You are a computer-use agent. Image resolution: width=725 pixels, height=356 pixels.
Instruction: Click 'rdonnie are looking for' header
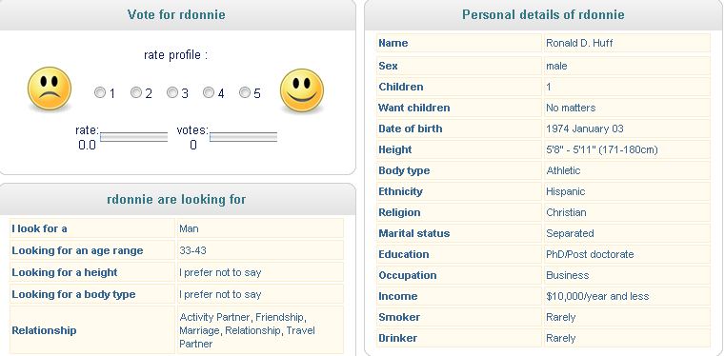click(176, 200)
